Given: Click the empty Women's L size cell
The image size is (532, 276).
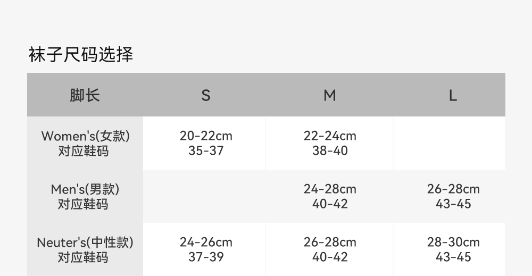Looking at the screenshot, I should tap(450, 144).
